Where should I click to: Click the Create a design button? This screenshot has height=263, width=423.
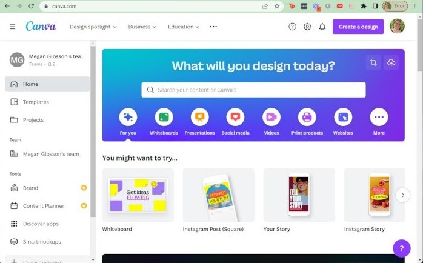[358, 27]
